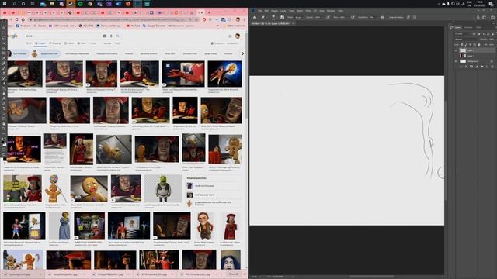Click the create new layer icon

point(487,67)
